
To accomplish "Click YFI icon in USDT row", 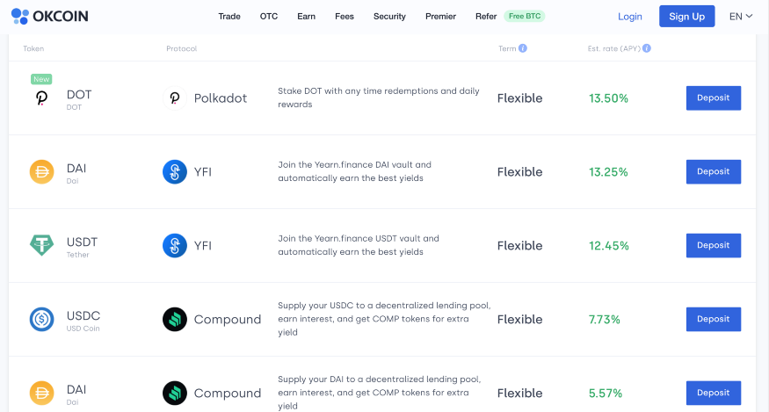I will coord(175,245).
